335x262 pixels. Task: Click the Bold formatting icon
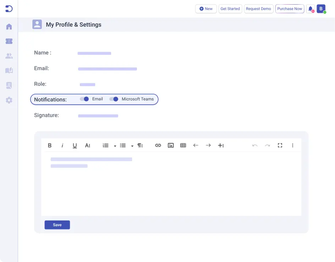pos(50,146)
